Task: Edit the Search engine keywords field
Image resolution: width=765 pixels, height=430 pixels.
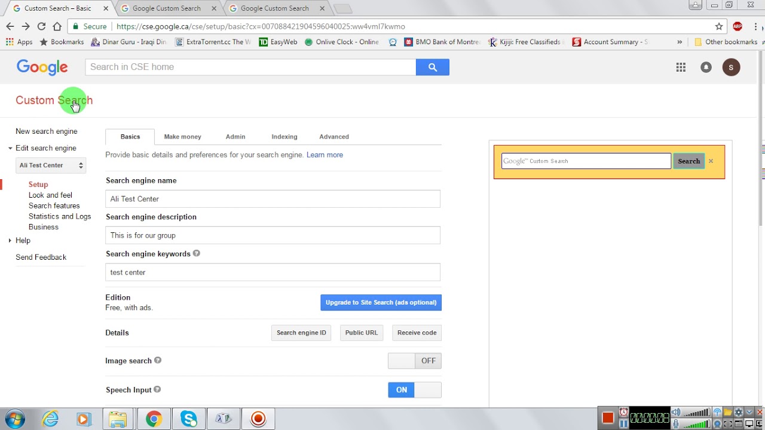Action: [273, 272]
